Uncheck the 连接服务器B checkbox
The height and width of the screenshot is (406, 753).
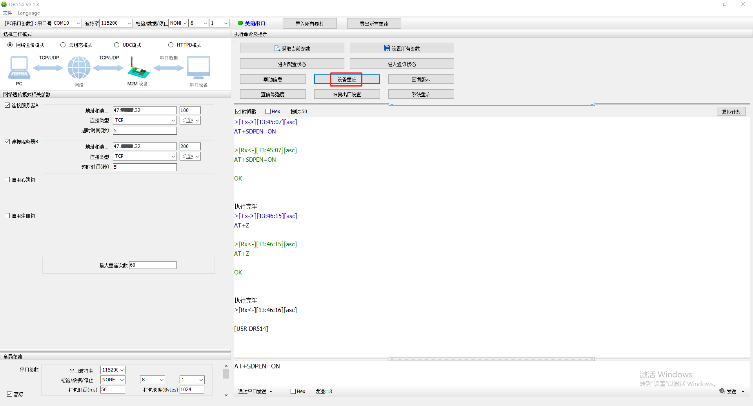(7, 142)
